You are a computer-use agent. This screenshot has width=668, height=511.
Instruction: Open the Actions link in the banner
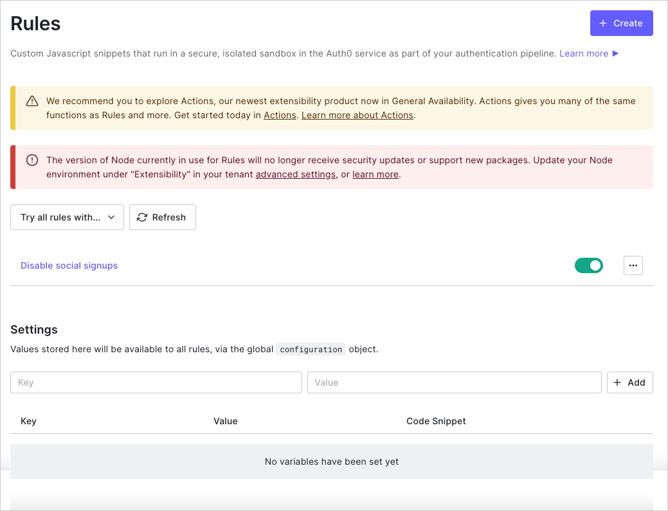coord(280,115)
